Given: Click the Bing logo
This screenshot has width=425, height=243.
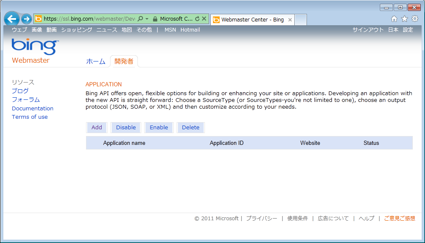Looking at the screenshot, I should coord(35,47).
